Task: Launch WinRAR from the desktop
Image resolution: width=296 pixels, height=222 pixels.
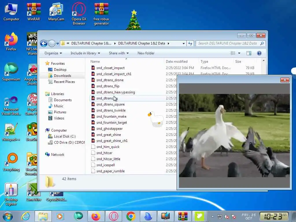Action: pos(34,12)
